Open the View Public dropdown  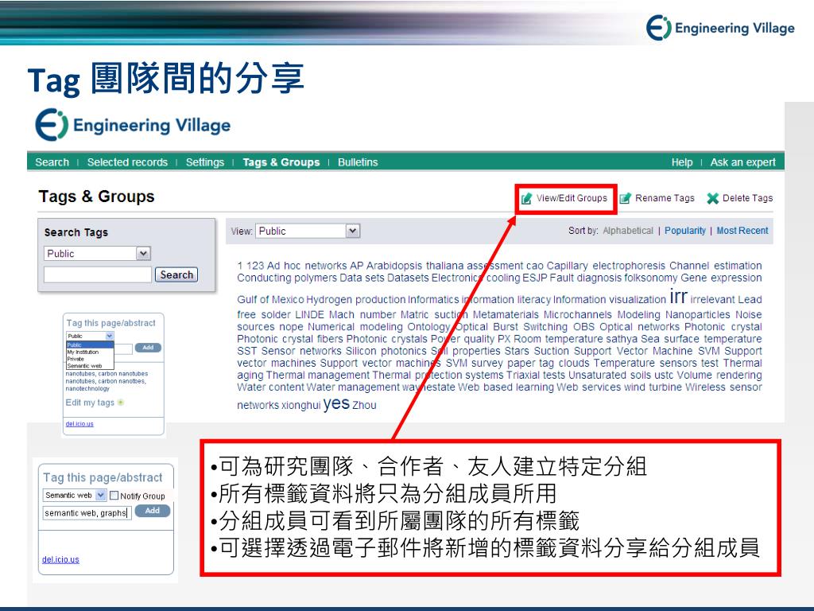tap(308, 231)
